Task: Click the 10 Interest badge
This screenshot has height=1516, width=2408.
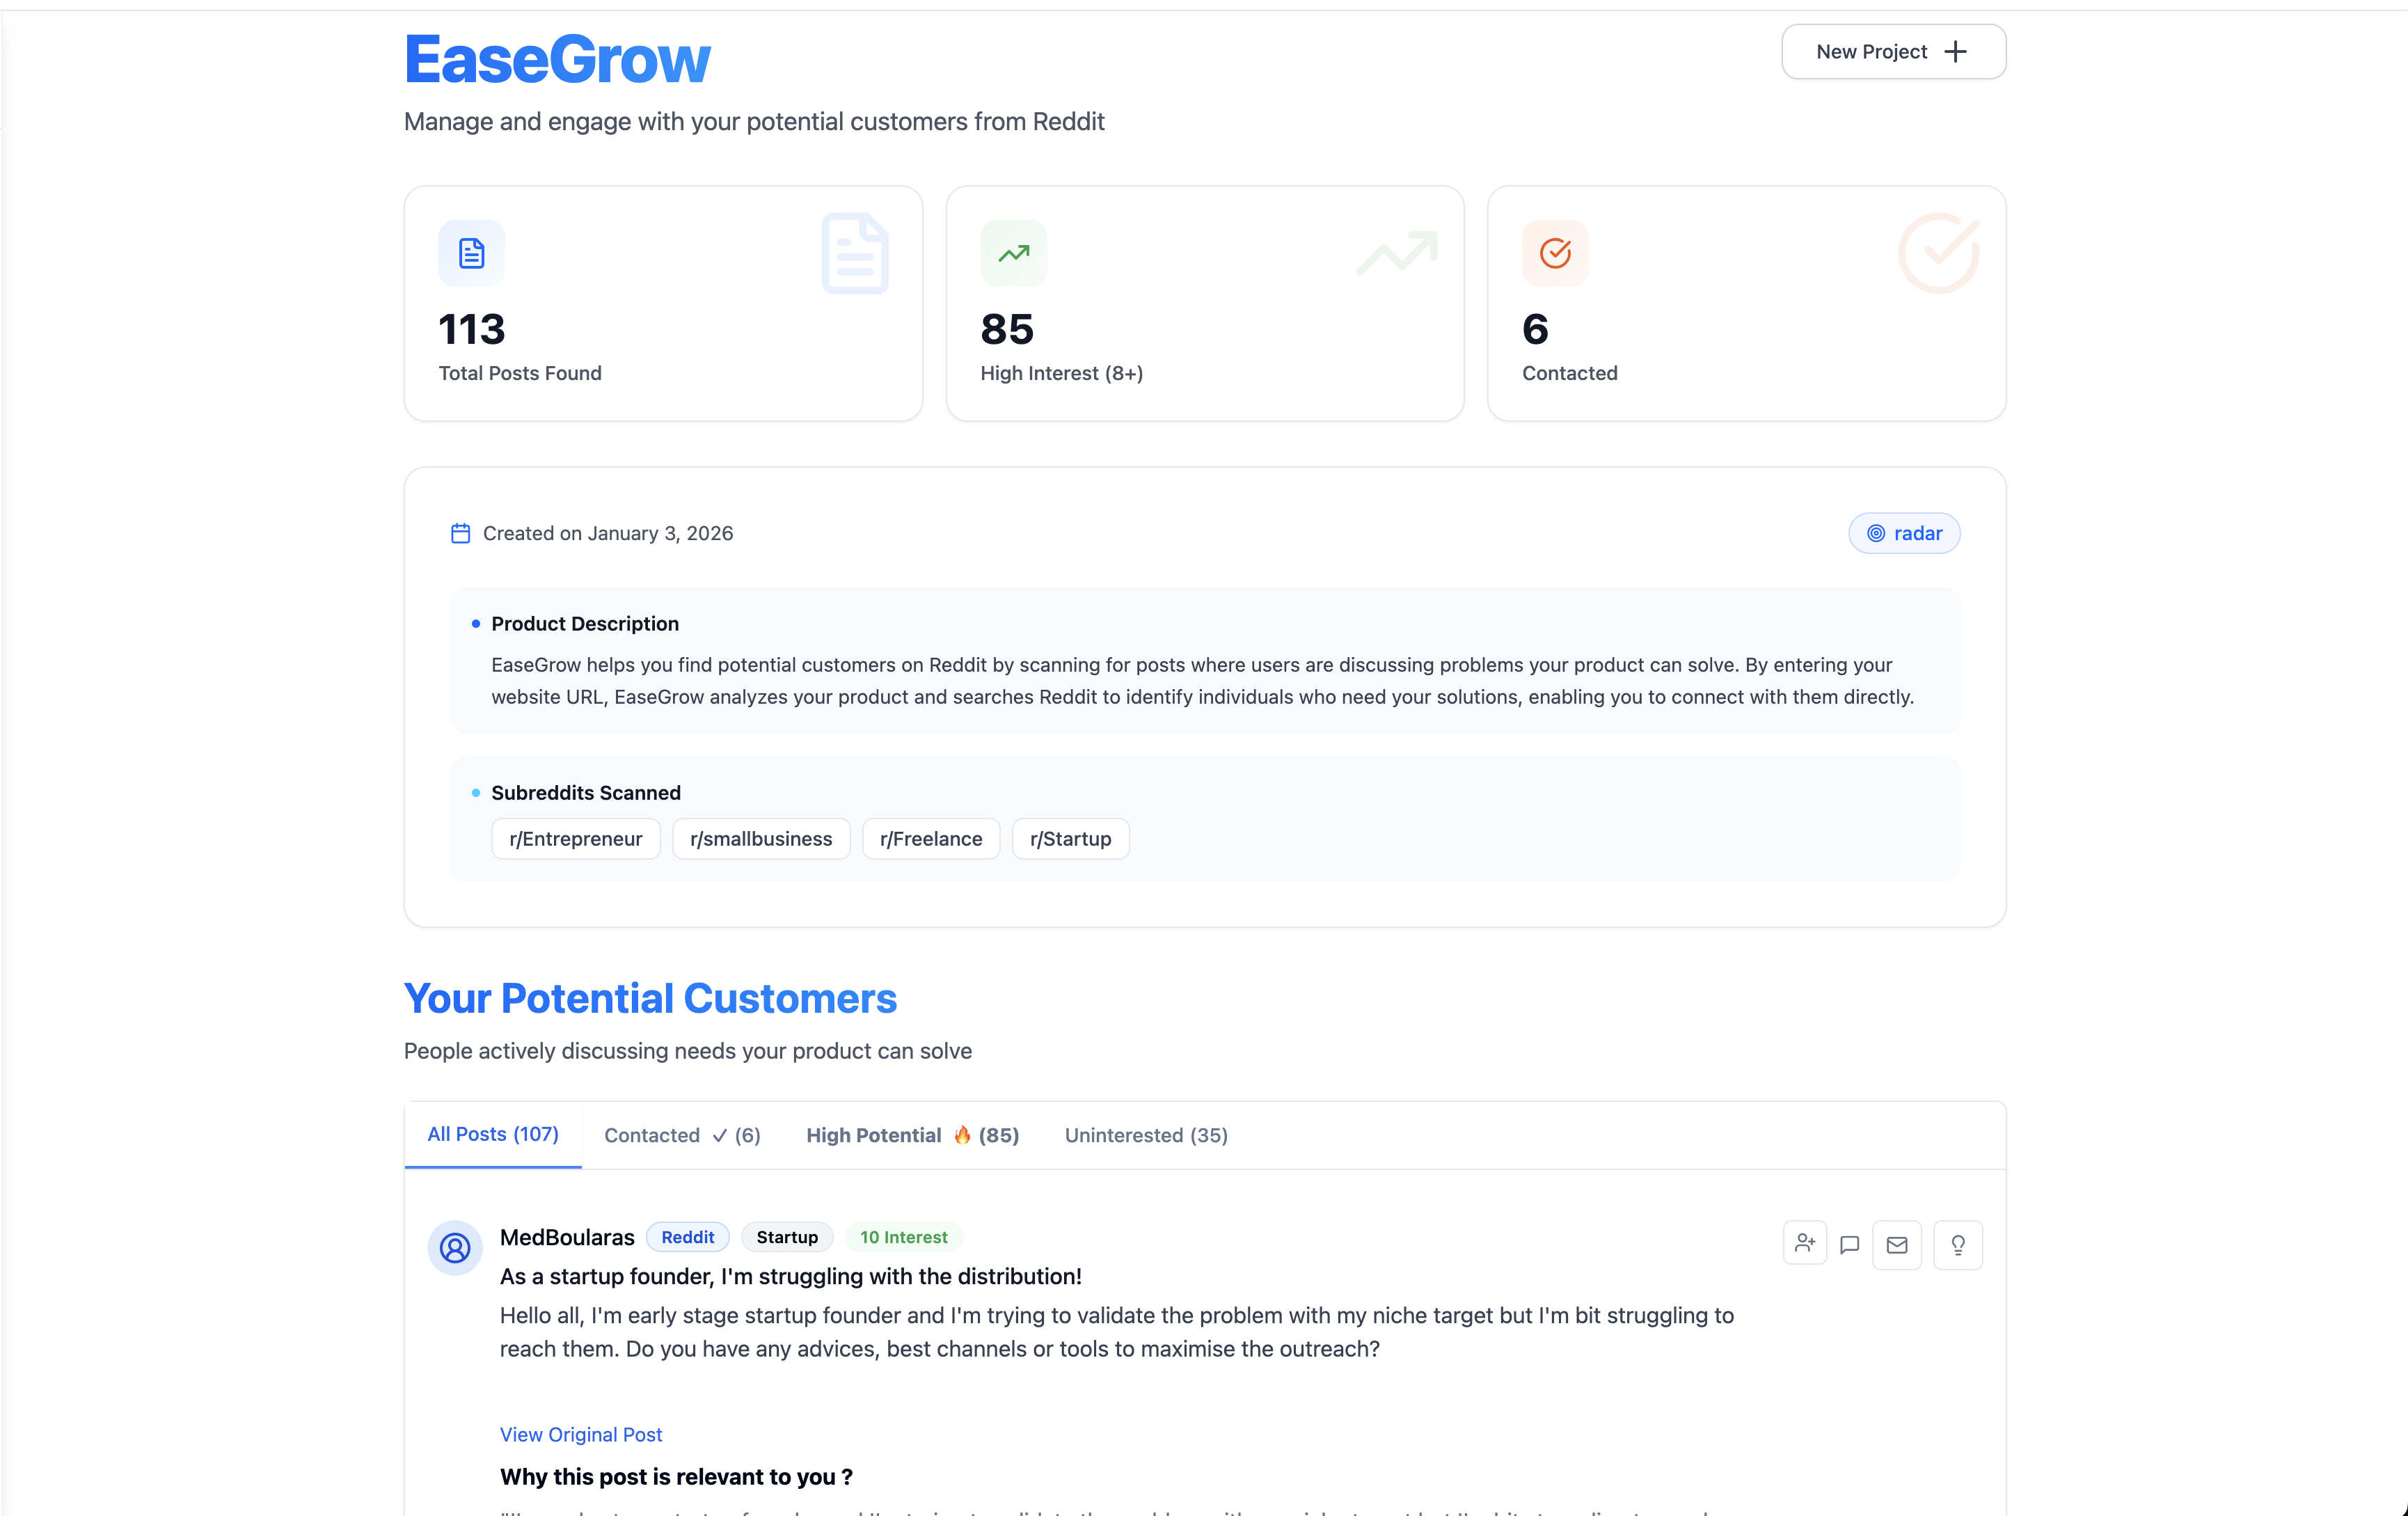Action: [903, 1236]
